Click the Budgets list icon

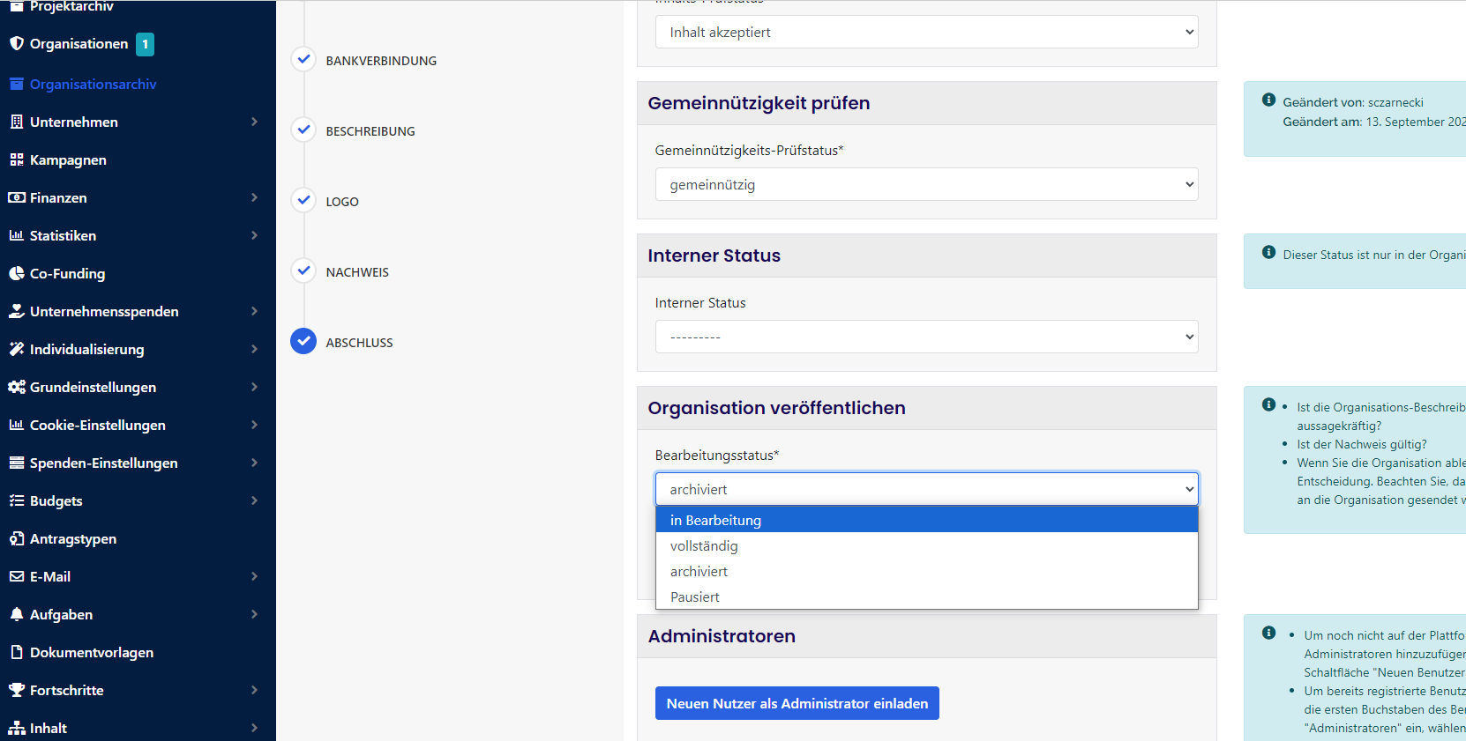coord(16,500)
